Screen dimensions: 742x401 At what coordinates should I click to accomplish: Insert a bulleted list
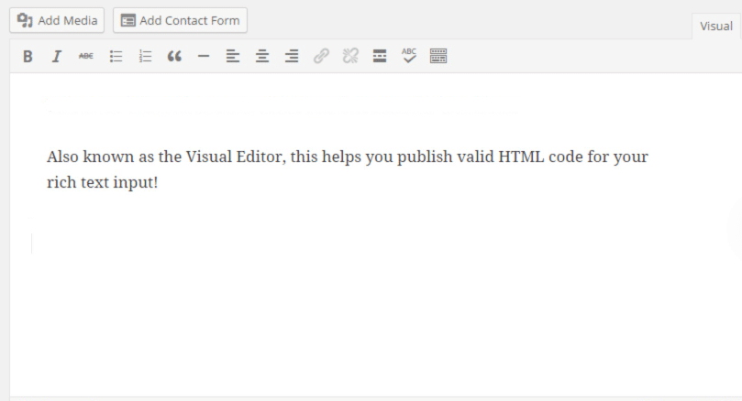click(116, 57)
